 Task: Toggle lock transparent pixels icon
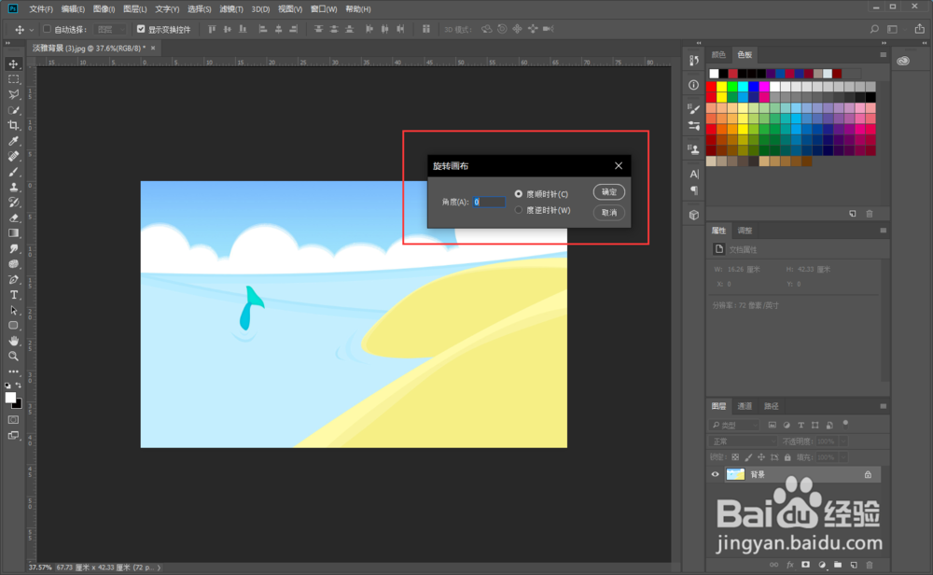[x=735, y=457]
